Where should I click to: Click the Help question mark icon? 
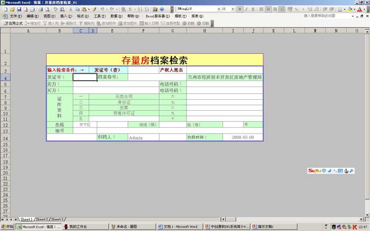162,9
